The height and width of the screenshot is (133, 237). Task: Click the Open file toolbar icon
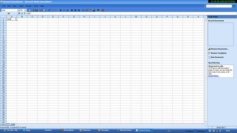(33, 10)
